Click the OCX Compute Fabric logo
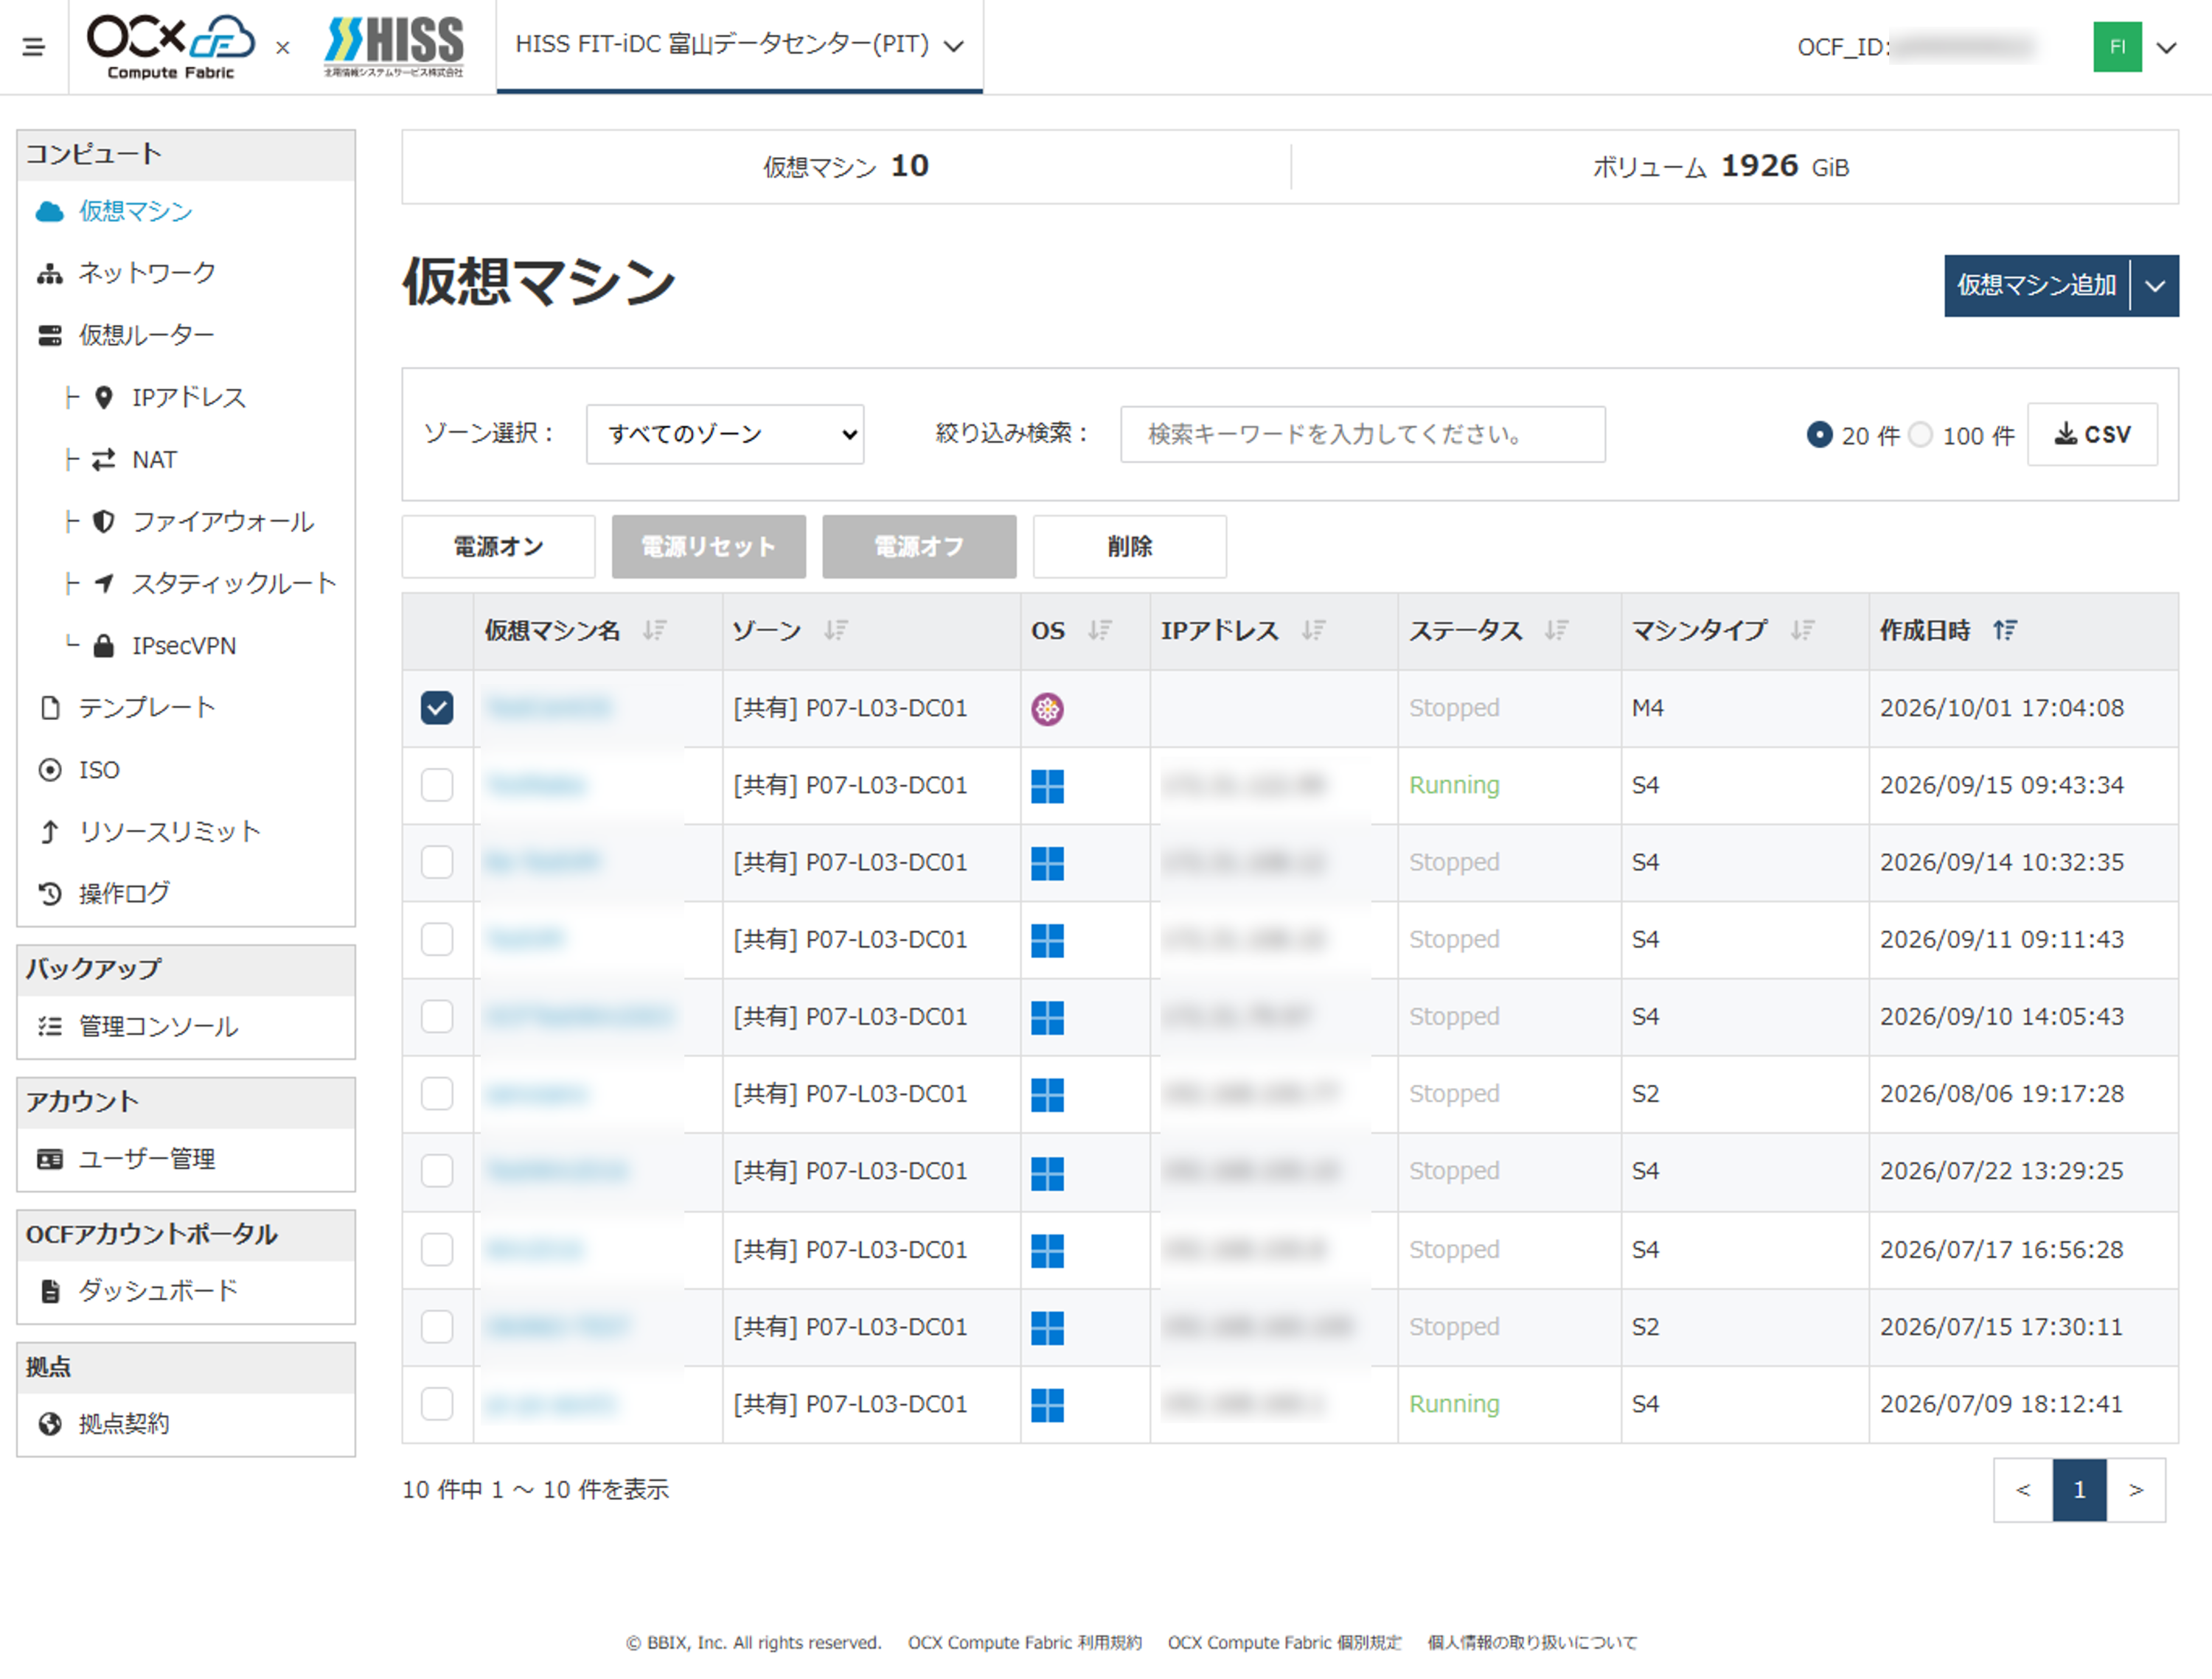The image size is (2212, 1679). 171,46
